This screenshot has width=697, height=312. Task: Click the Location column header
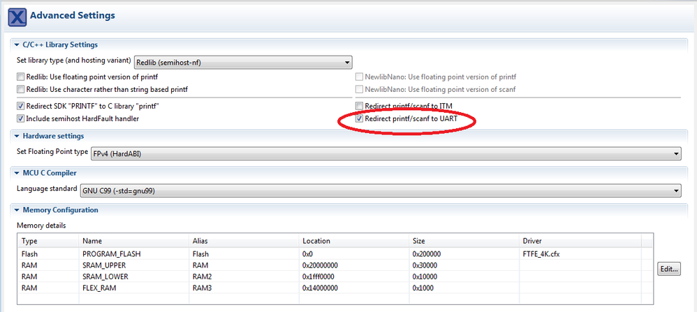354,241
